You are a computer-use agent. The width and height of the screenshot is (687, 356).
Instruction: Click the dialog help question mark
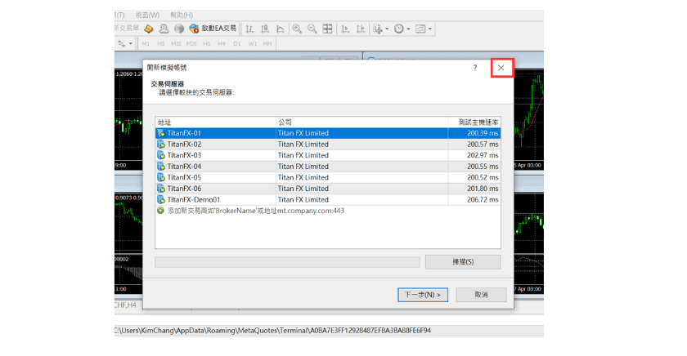475,68
